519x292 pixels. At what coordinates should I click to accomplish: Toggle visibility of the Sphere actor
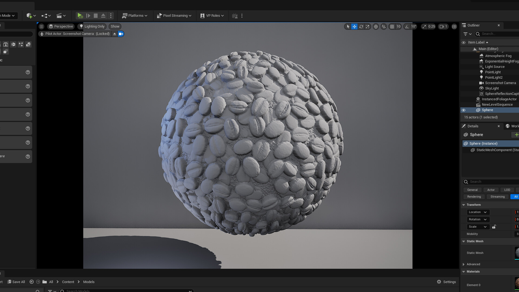[x=464, y=110]
